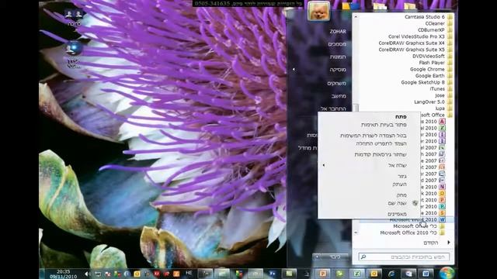Click the Access 2010 red A icon

click(x=442, y=122)
